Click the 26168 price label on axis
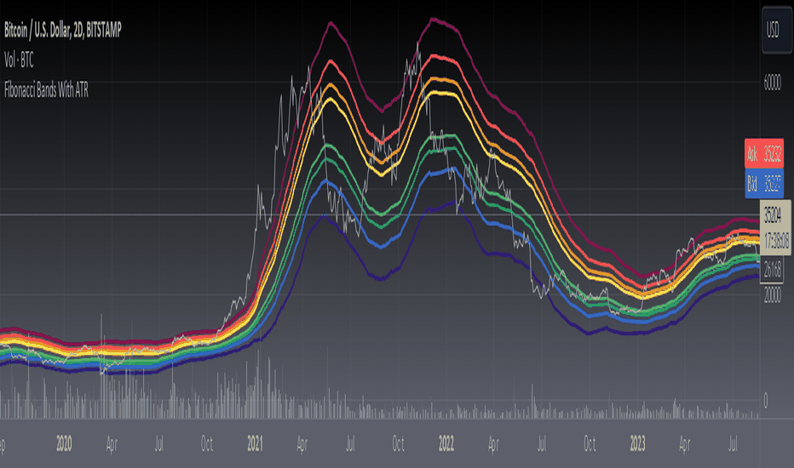This screenshot has width=794, height=468. pyautogui.click(x=772, y=269)
